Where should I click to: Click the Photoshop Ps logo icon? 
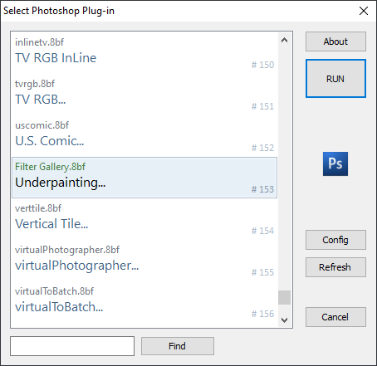335,163
